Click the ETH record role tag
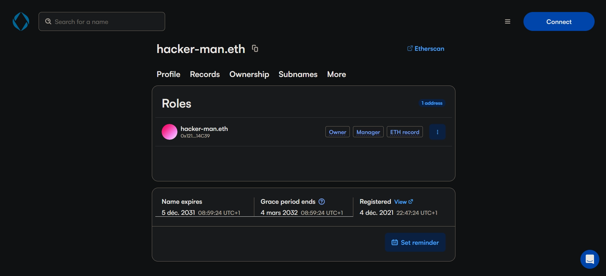 click(x=405, y=132)
